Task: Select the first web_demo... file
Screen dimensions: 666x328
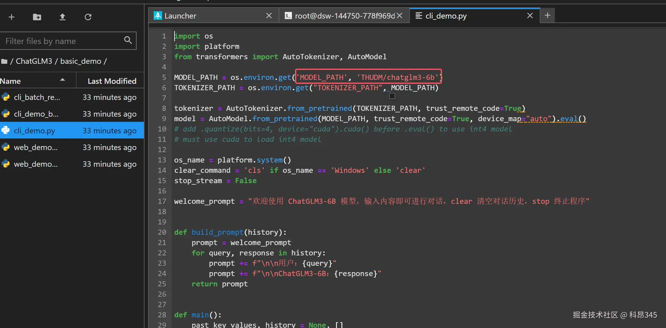Action: tap(72, 147)
